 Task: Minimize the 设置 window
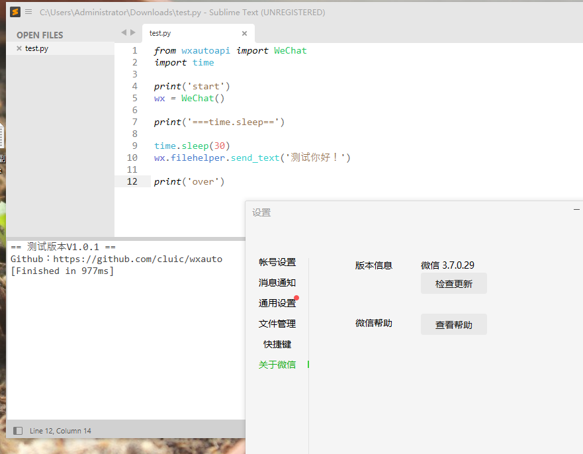pos(576,209)
